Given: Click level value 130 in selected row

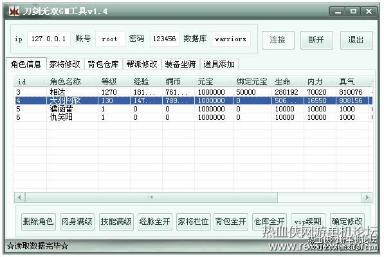Looking at the screenshot, I should coord(107,100).
